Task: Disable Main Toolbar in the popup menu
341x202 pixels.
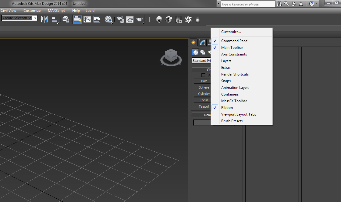Action: (232, 48)
